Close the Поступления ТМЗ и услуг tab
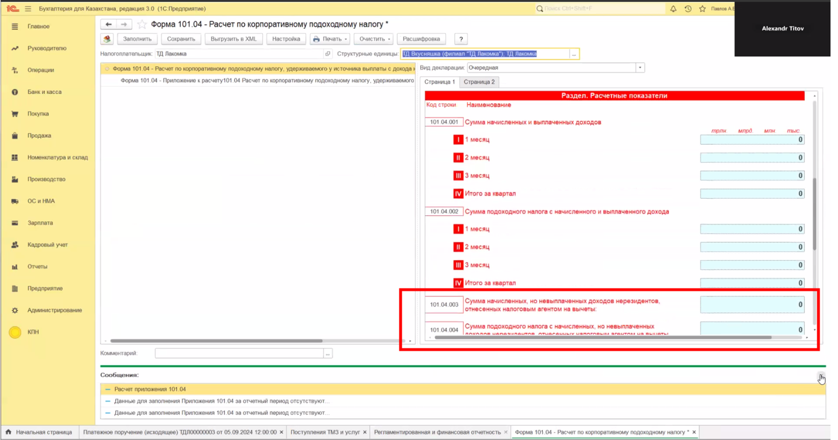The height and width of the screenshot is (440, 838). (365, 432)
